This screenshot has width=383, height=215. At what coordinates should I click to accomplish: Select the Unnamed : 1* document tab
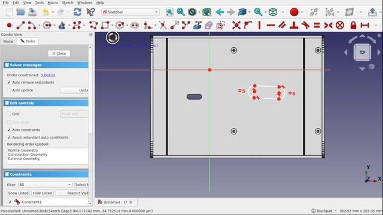tap(115, 202)
